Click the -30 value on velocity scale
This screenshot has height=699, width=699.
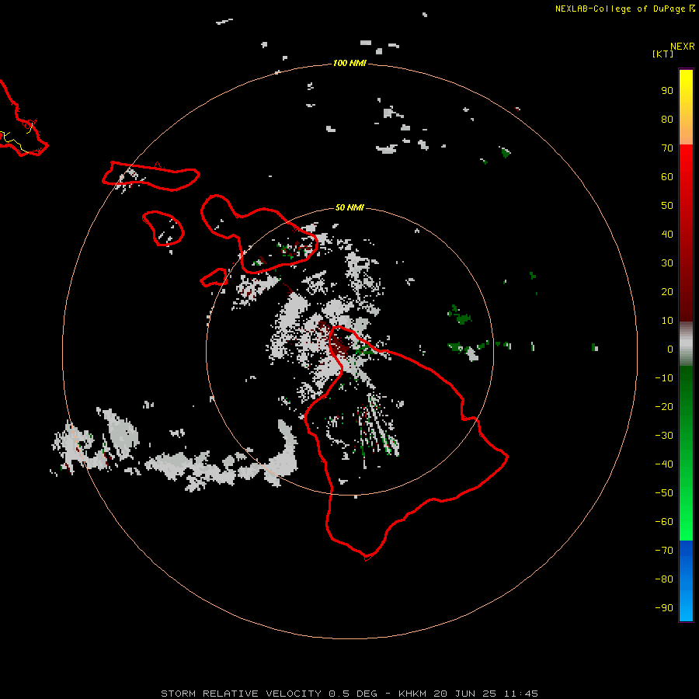(664, 436)
